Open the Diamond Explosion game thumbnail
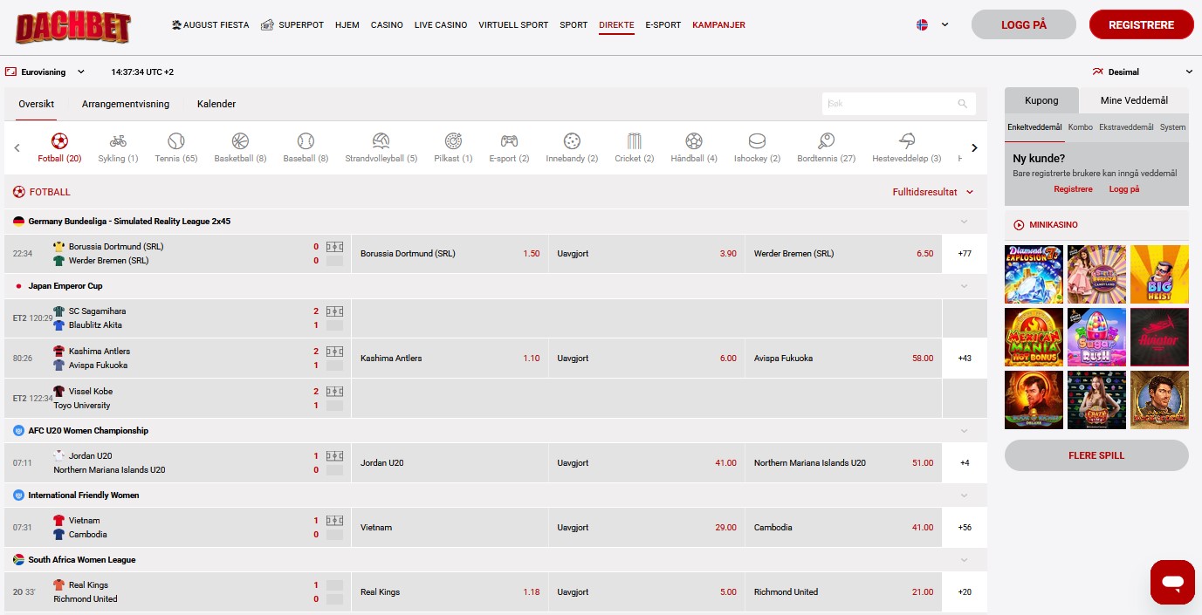The width and height of the screenshot is (1202, 615). [x=1034, y=274]
